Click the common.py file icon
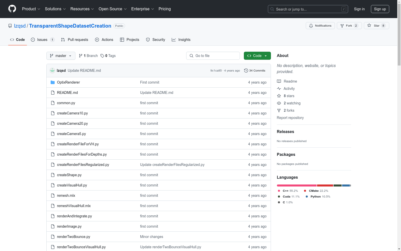The width and height of the screenshot is (401, 251). pos(53,103)
